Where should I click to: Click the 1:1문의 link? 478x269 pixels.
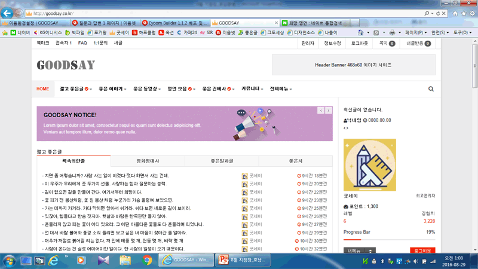tap(100, 43)
